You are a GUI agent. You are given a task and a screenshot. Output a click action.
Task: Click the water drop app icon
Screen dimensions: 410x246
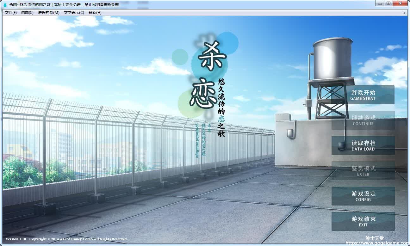5,4
